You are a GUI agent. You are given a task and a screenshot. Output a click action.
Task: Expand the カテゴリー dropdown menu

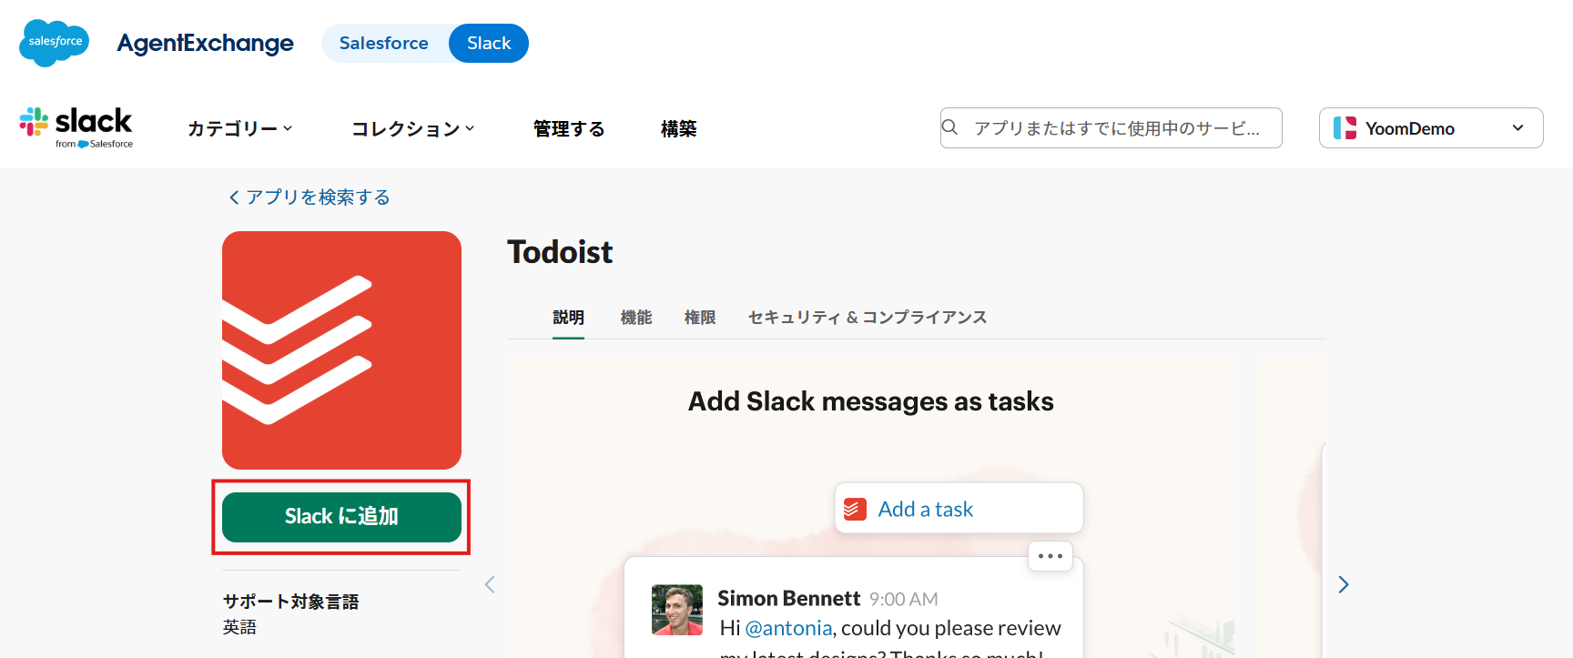point(240,128)
